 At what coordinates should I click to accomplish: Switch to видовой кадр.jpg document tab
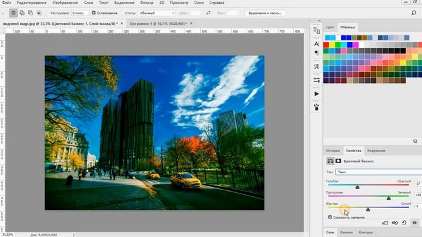point(60,24)
